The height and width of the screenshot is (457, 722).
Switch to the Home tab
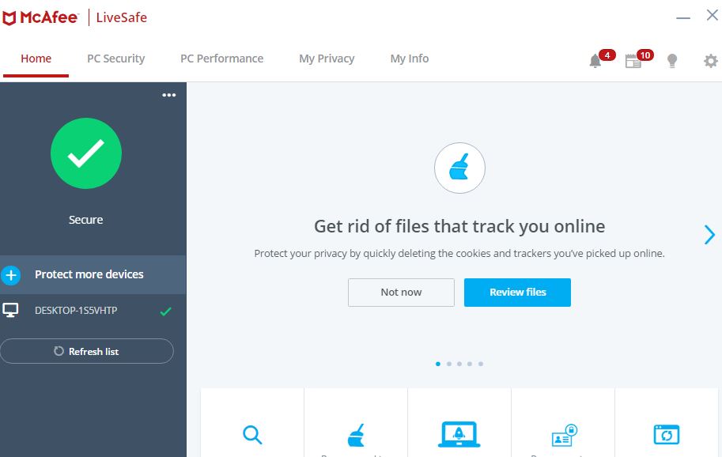tap(36, 59)
